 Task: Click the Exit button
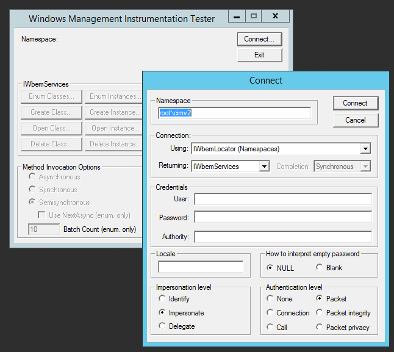point(259,55)
